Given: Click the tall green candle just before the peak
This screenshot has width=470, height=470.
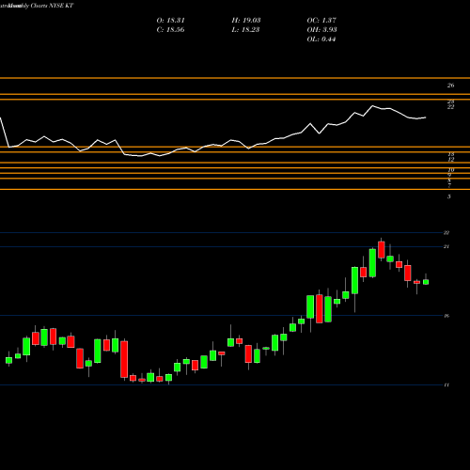Looking at the screenshot, I should (372, 263).
